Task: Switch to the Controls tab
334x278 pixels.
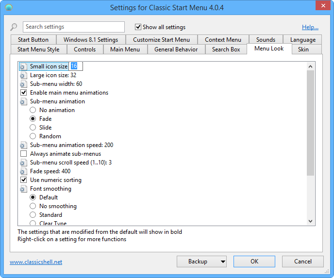Action: 85,49
